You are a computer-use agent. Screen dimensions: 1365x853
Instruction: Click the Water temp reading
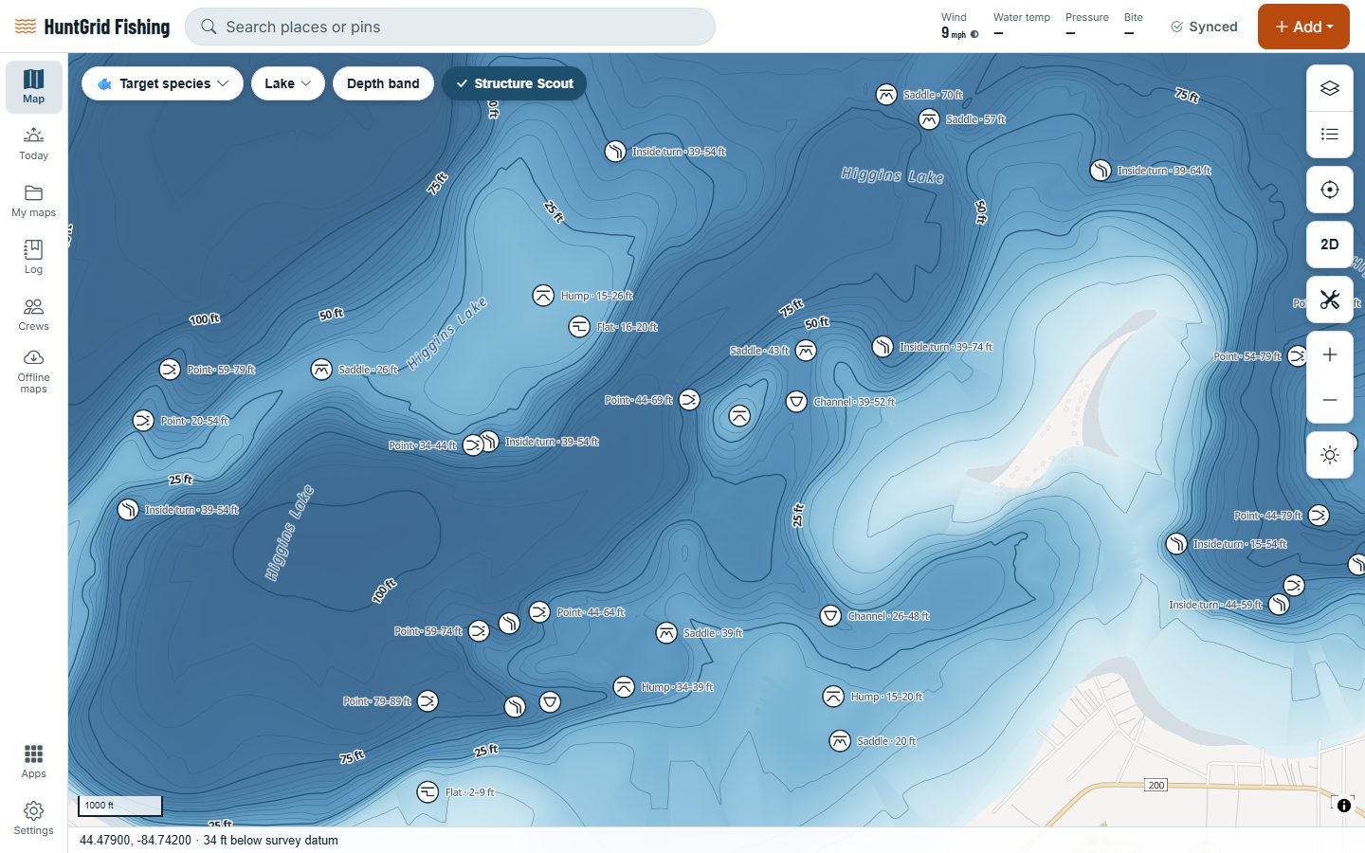(x=1021, y=26)
